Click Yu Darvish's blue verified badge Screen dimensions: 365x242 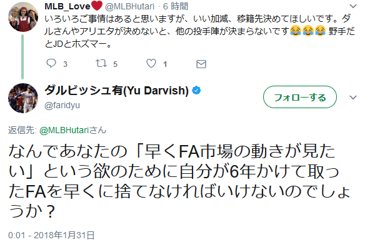pos(196,91)
